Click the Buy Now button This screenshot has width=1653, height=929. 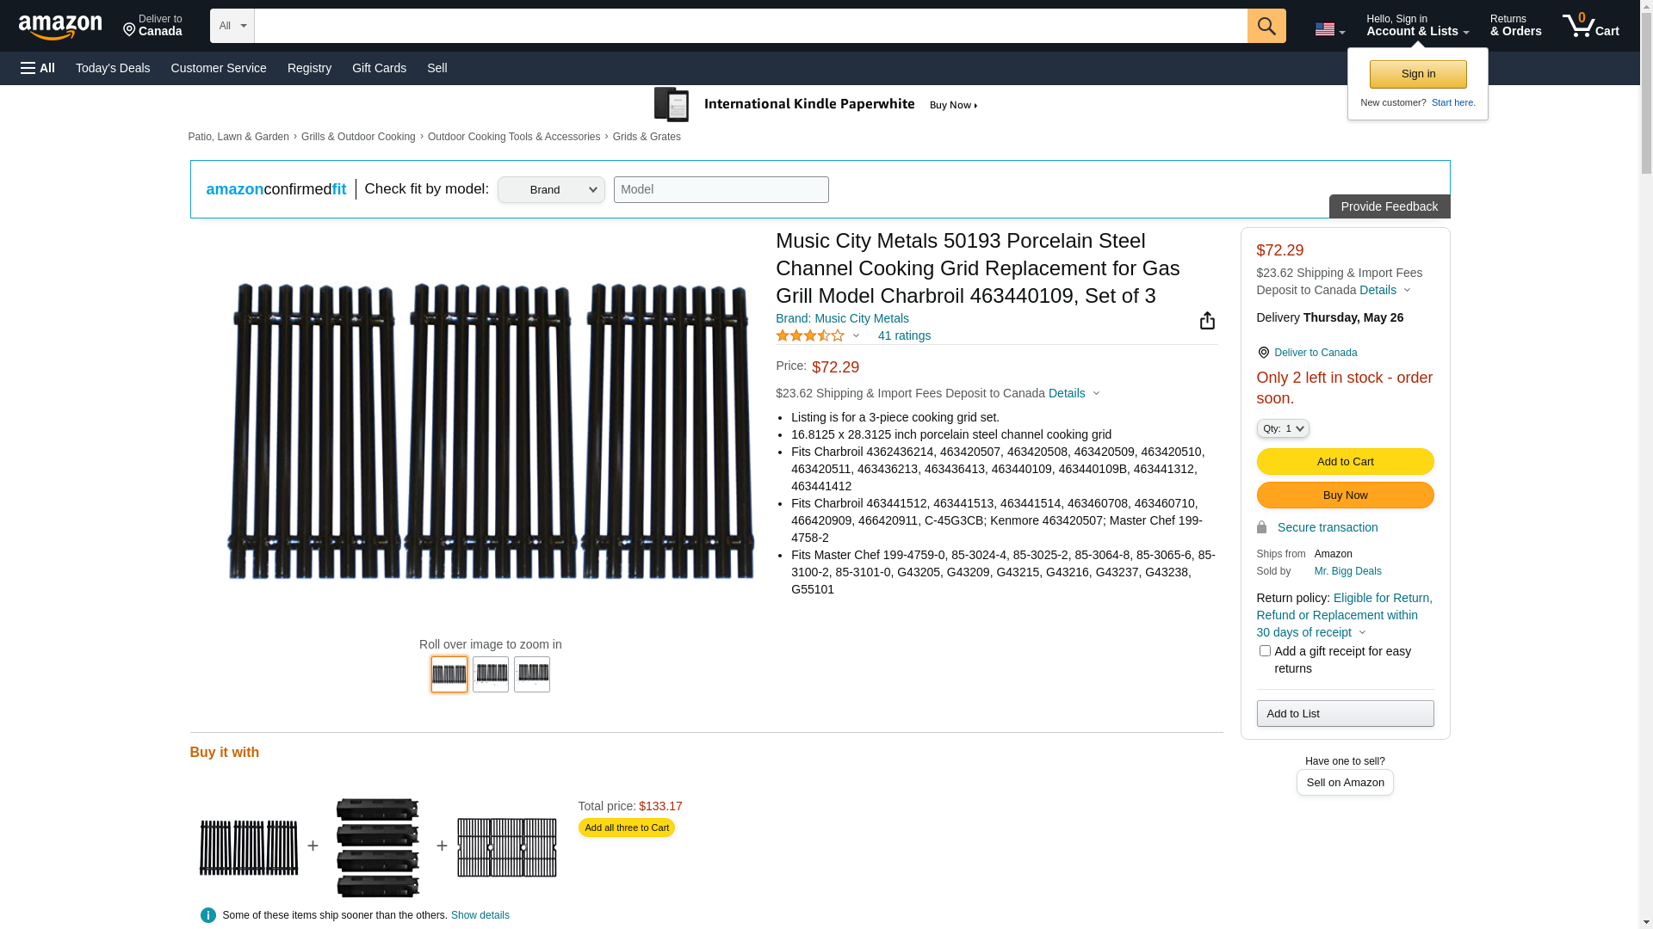click(x=1345, y=495)
